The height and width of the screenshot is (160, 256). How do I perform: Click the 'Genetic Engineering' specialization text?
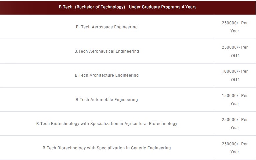click(151, 148)
